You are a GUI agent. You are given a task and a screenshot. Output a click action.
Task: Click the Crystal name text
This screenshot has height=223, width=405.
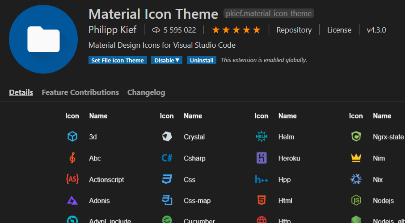[x=194, y=137]
